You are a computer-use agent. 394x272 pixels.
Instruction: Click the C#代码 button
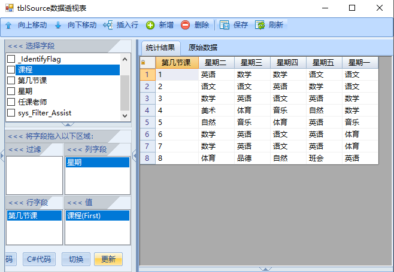point(39,259)
